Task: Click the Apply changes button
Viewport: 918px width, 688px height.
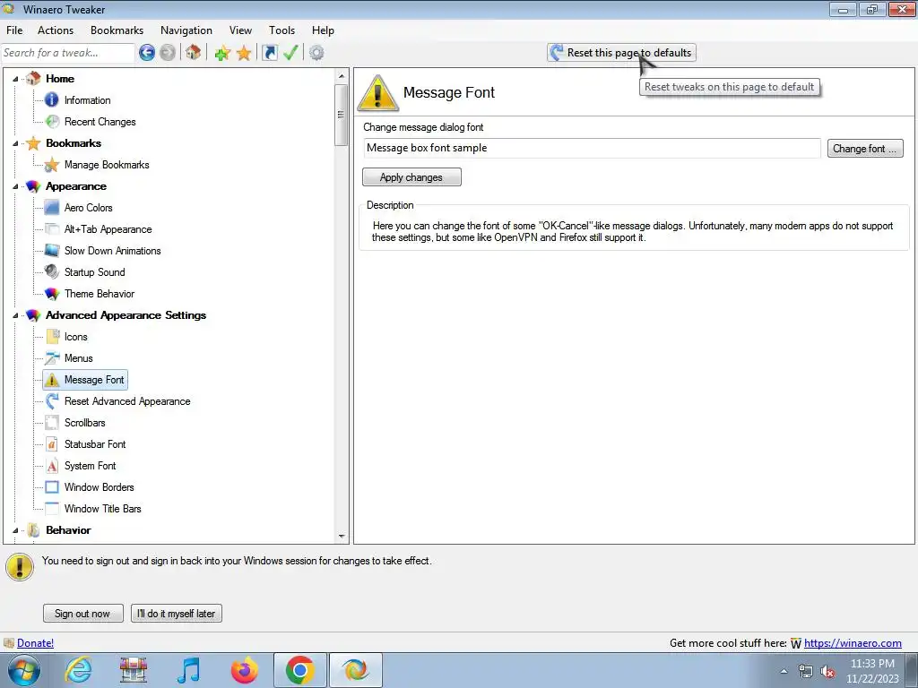Action: click(411, 177)
